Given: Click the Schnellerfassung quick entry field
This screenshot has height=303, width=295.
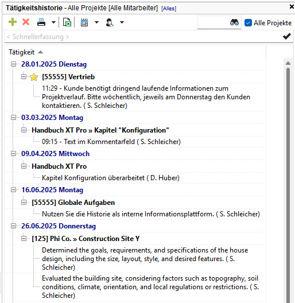Looking at the screenshot, I should (143, 37).
